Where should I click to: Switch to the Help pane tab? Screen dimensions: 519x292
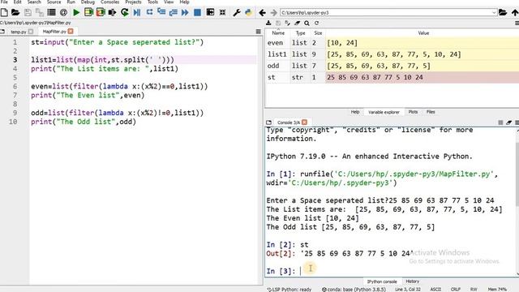tap(355, 112)
